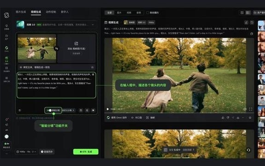Switch to grid view layout icon
This screenshot has height=166, width=265.
[242, 13]
